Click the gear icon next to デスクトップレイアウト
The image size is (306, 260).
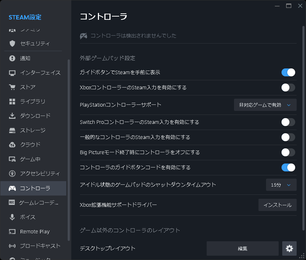pyautogui.click(x=289, y=248)
